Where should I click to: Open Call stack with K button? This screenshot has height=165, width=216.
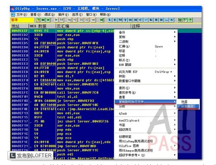click(x=151, y=20)
